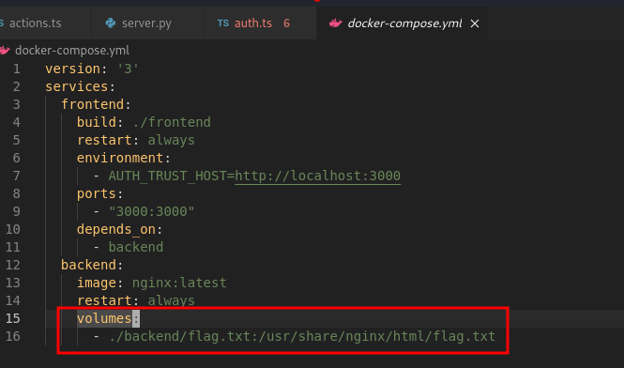Click line number 16 in the gutter
Image resolution: width=624 pixels, height=368 pixels.
13,336
